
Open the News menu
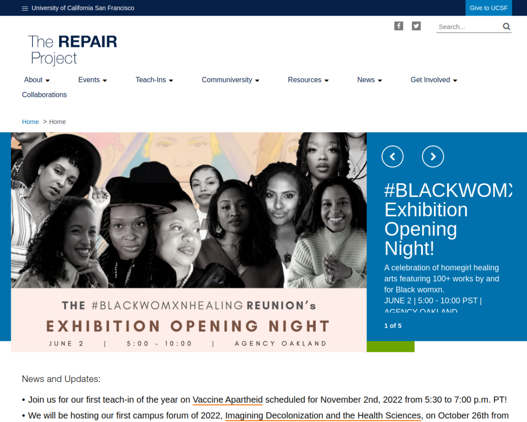point(370,80)
